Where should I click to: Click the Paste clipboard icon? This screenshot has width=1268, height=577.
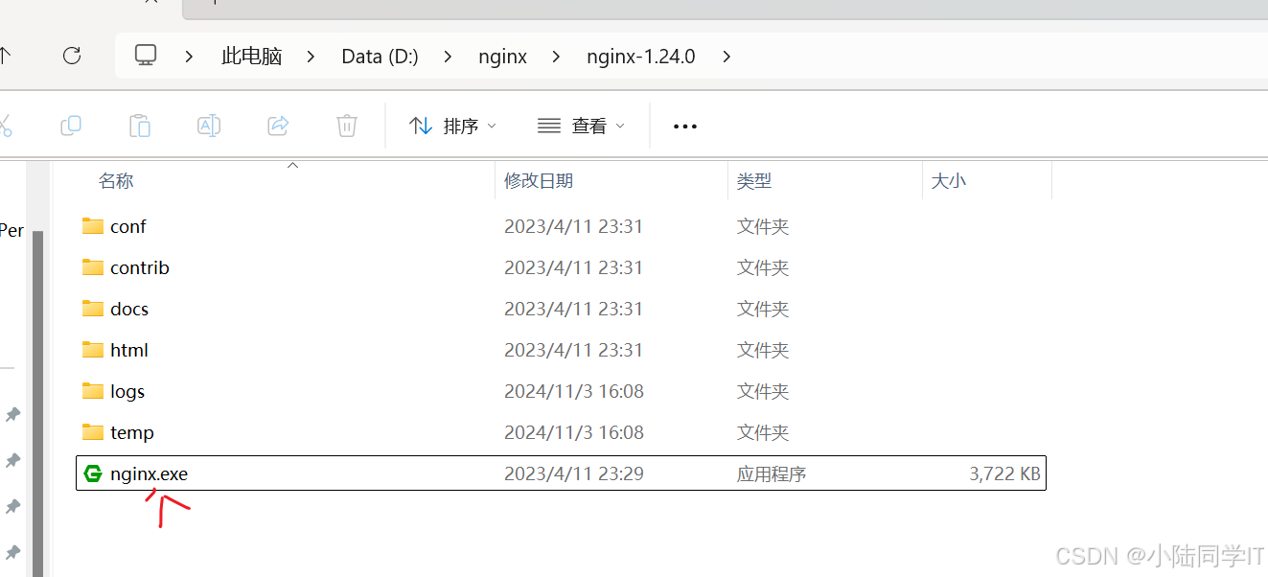click(x=140, y=126)
